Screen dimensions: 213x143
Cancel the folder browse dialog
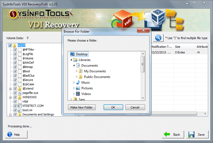(x=135, y=107)
